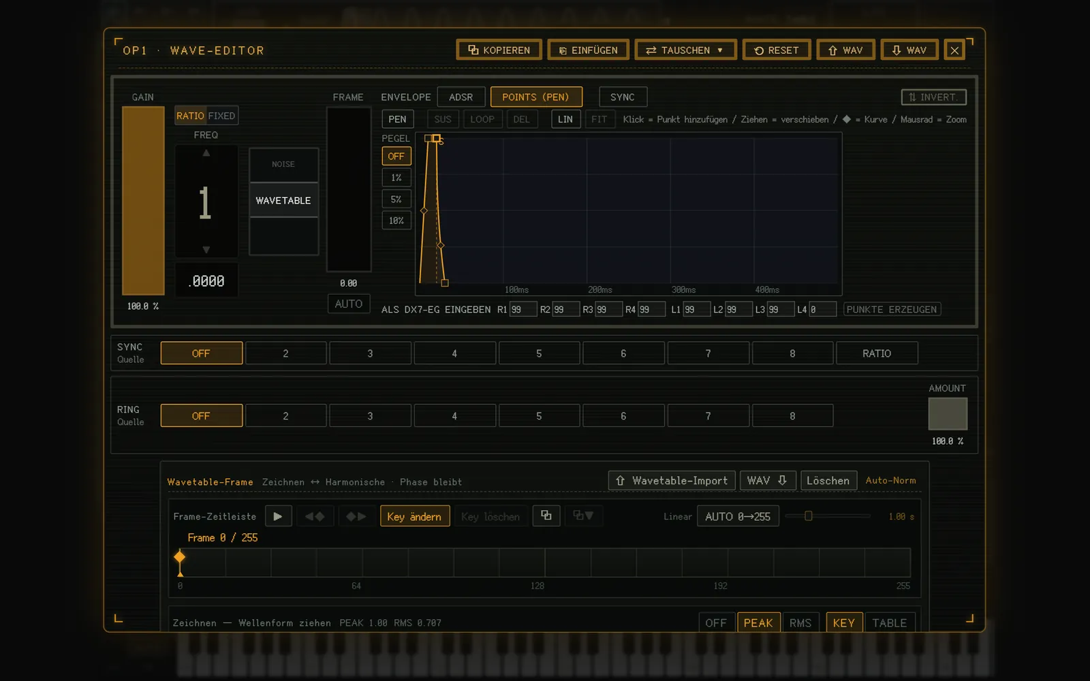The height and width of the screenshot is (681, 1090).
Task: Set Pegel to OFF
Action: click(x=396, y=157)
